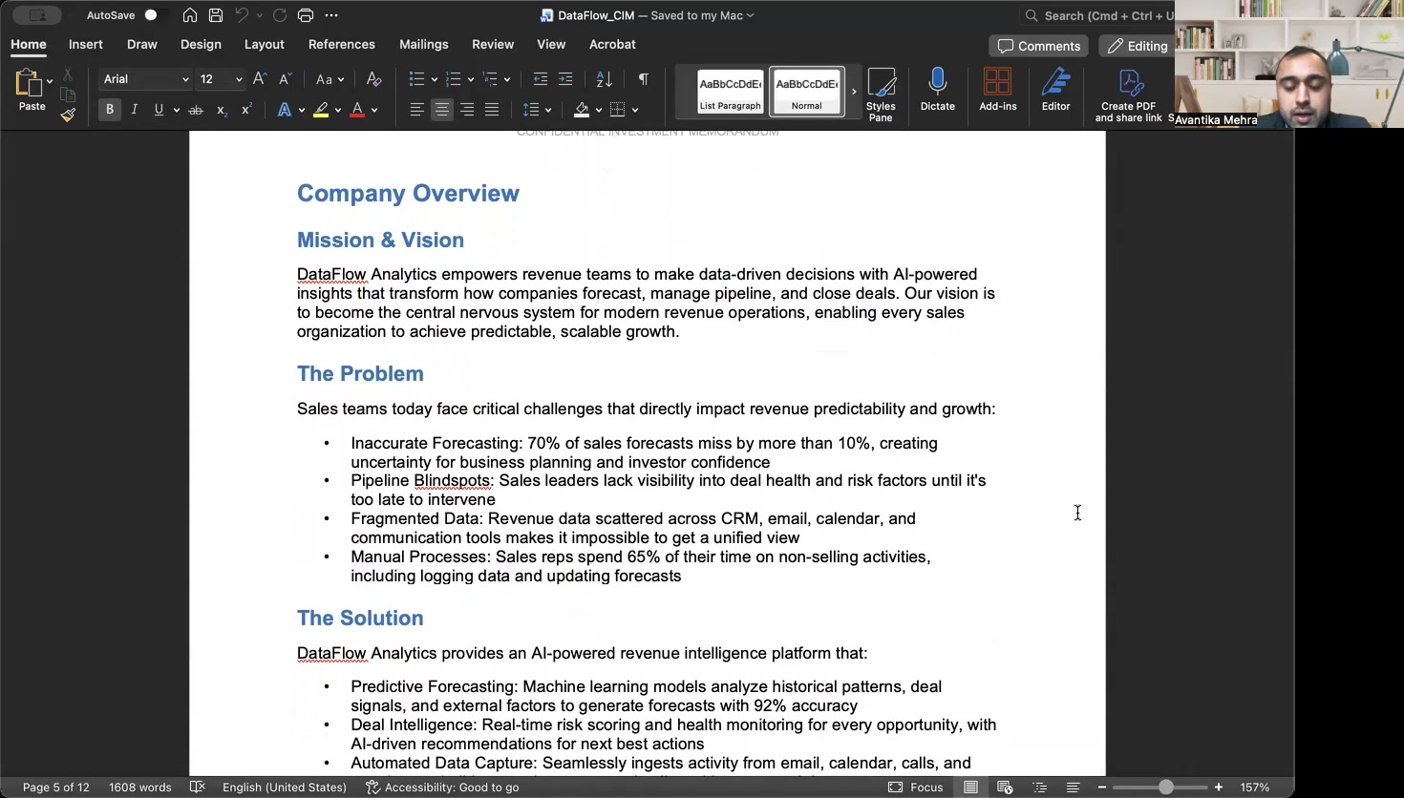Apply paragraph shading with the paint bucket

(582, 110)
